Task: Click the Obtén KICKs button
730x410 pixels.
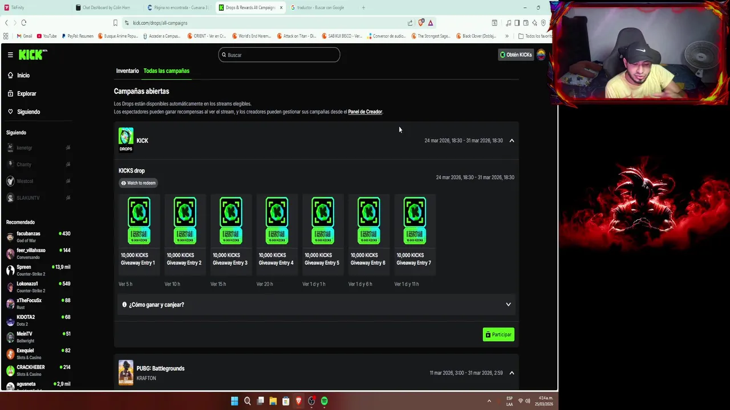Action: pyautogui.click(x=516, y=55)
